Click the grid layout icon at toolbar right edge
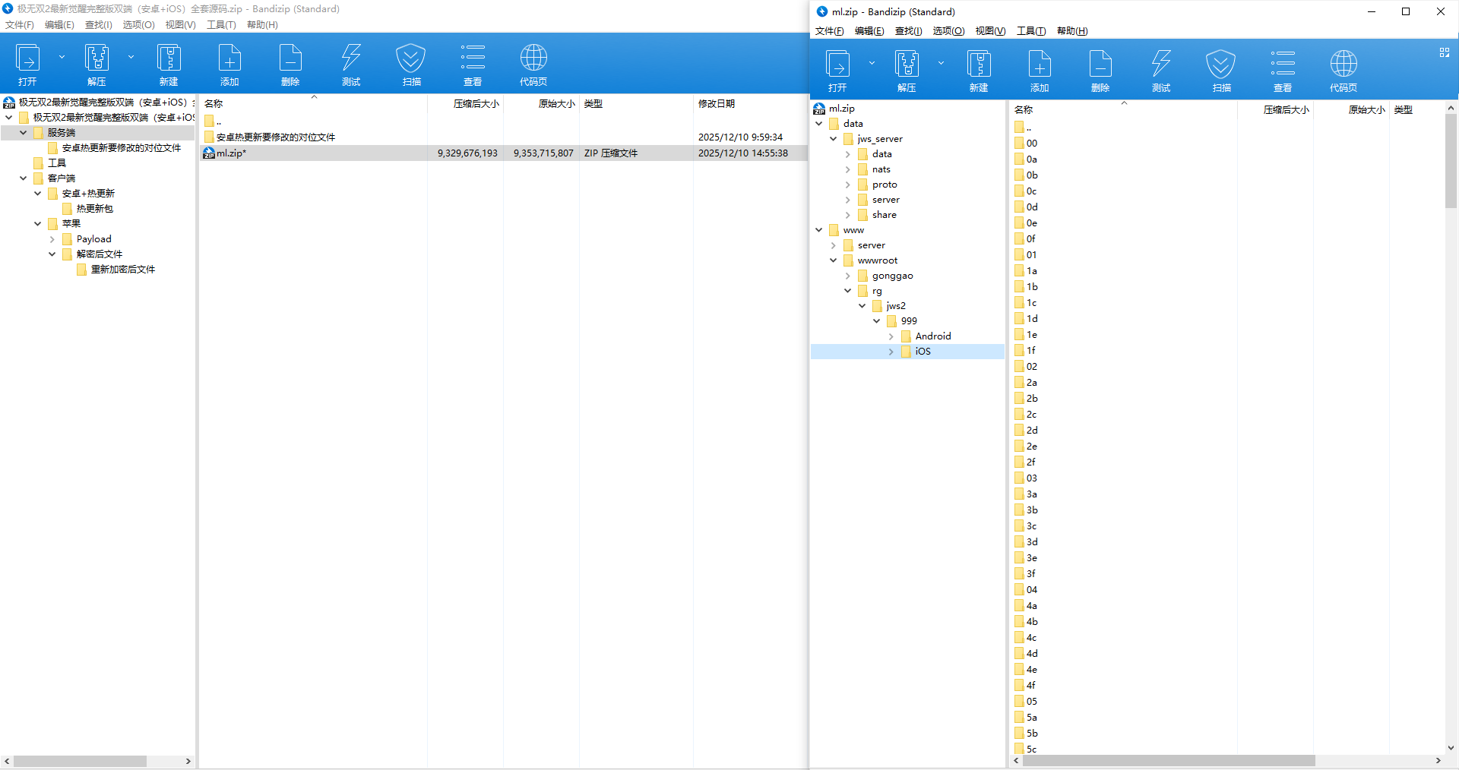1459x770 pixels. point(1444,52)
